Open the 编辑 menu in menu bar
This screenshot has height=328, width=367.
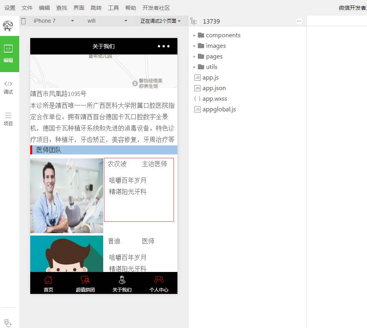pyautogui.click(x=44, y=8)
